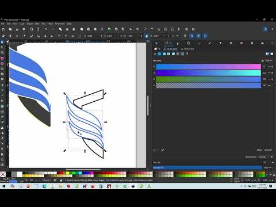Create a new document from commands bar
Screen dimensions: 276x207
3,29
